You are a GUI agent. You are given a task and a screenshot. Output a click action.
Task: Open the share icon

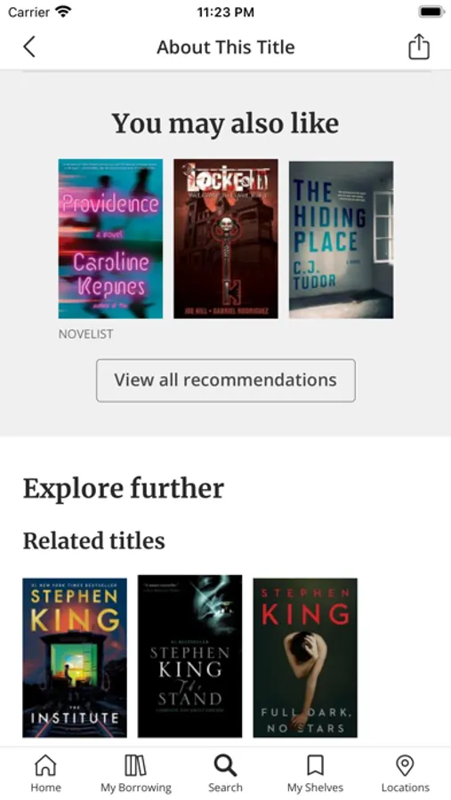click(x=419, y=47)
